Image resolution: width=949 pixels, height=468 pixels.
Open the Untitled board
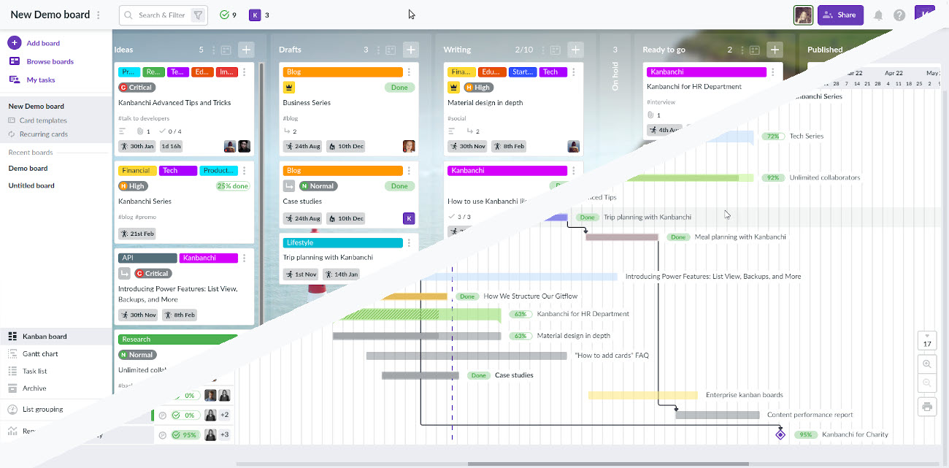[31, 185]
